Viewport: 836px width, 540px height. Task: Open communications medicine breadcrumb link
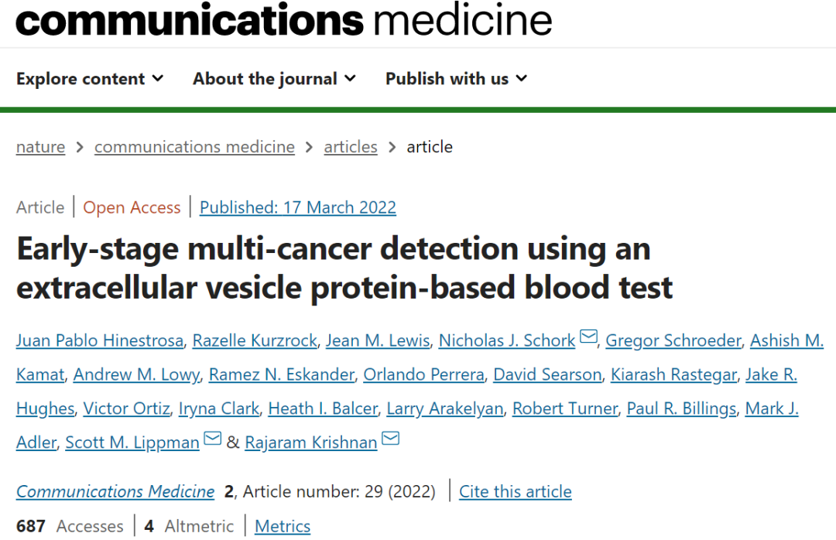(x=194, y=147)
